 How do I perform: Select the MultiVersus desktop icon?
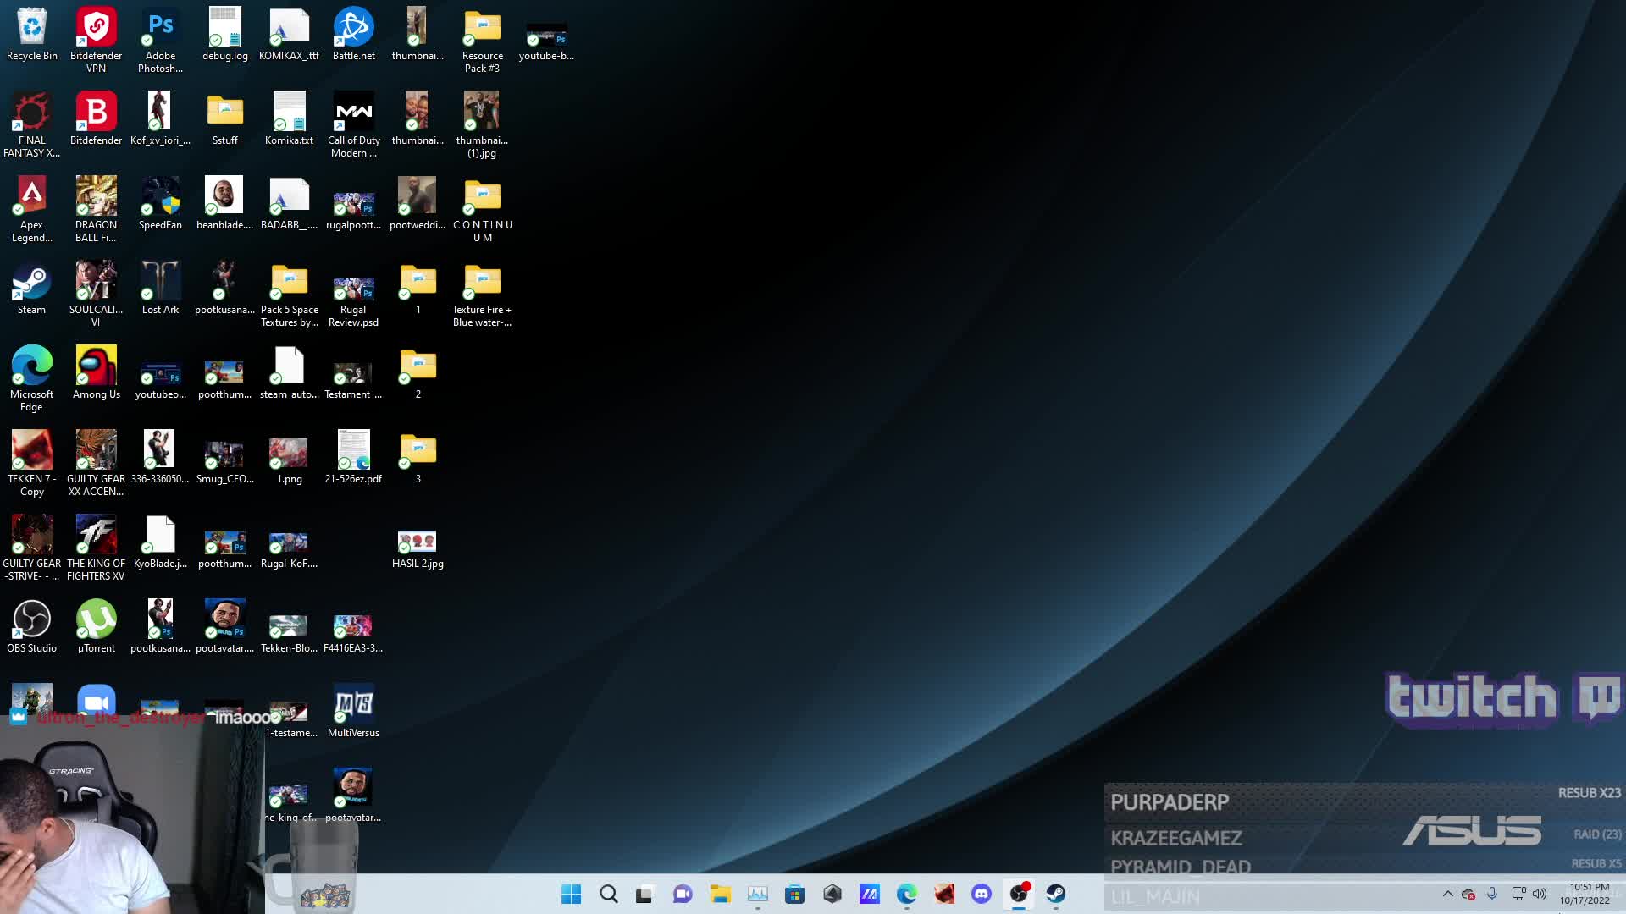[353, 713]
